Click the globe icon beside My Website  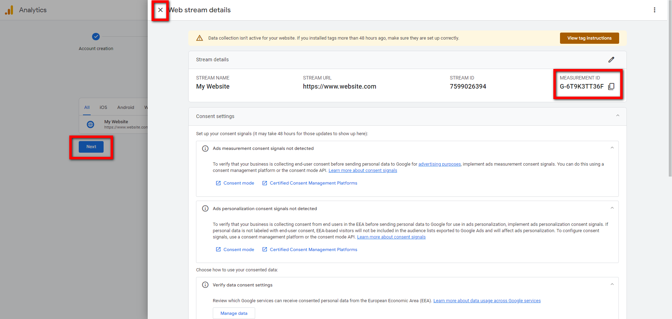click(90, 124)
